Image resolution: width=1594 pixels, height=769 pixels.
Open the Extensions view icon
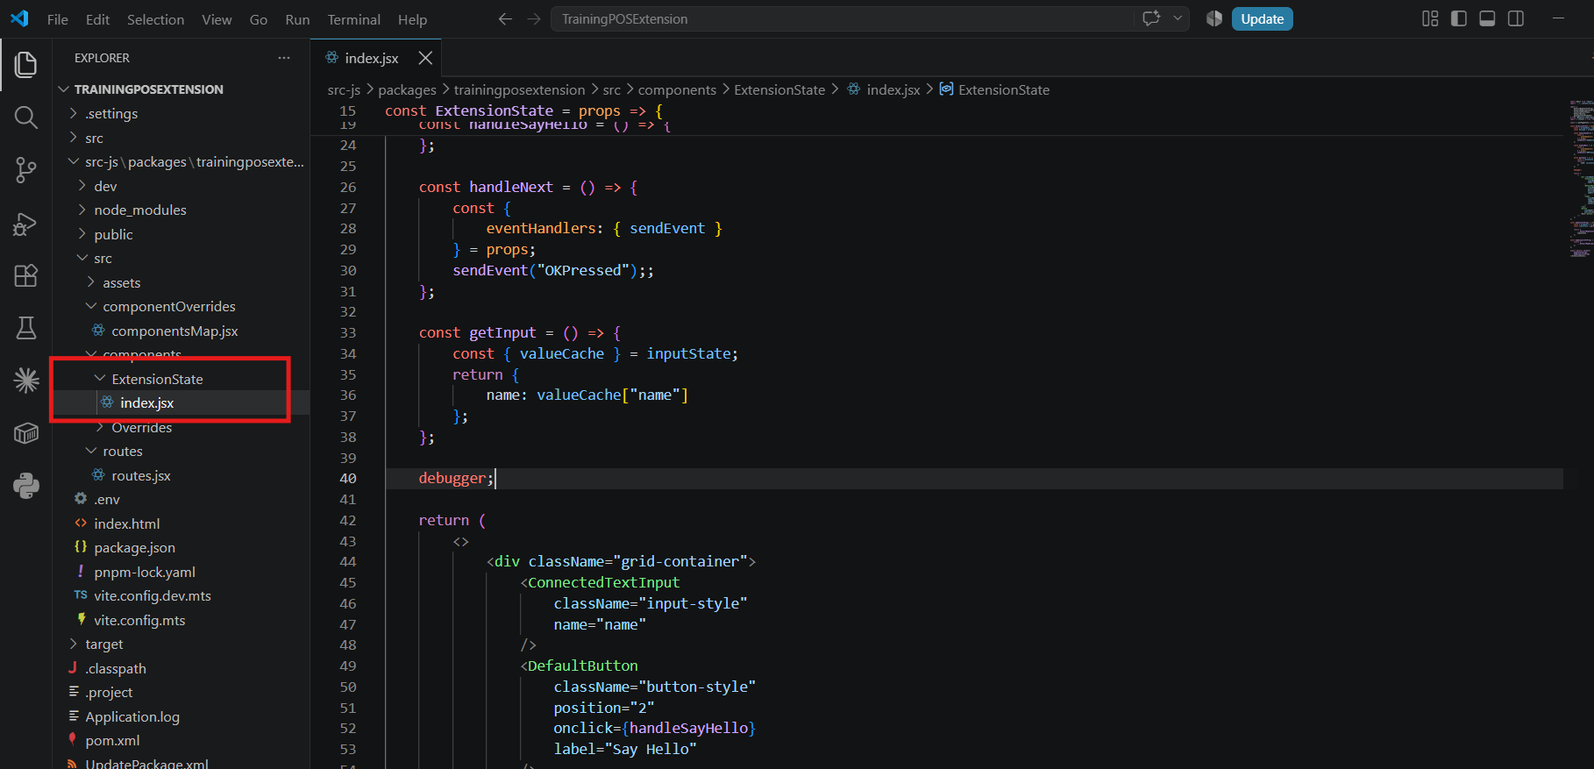point(26,275)
